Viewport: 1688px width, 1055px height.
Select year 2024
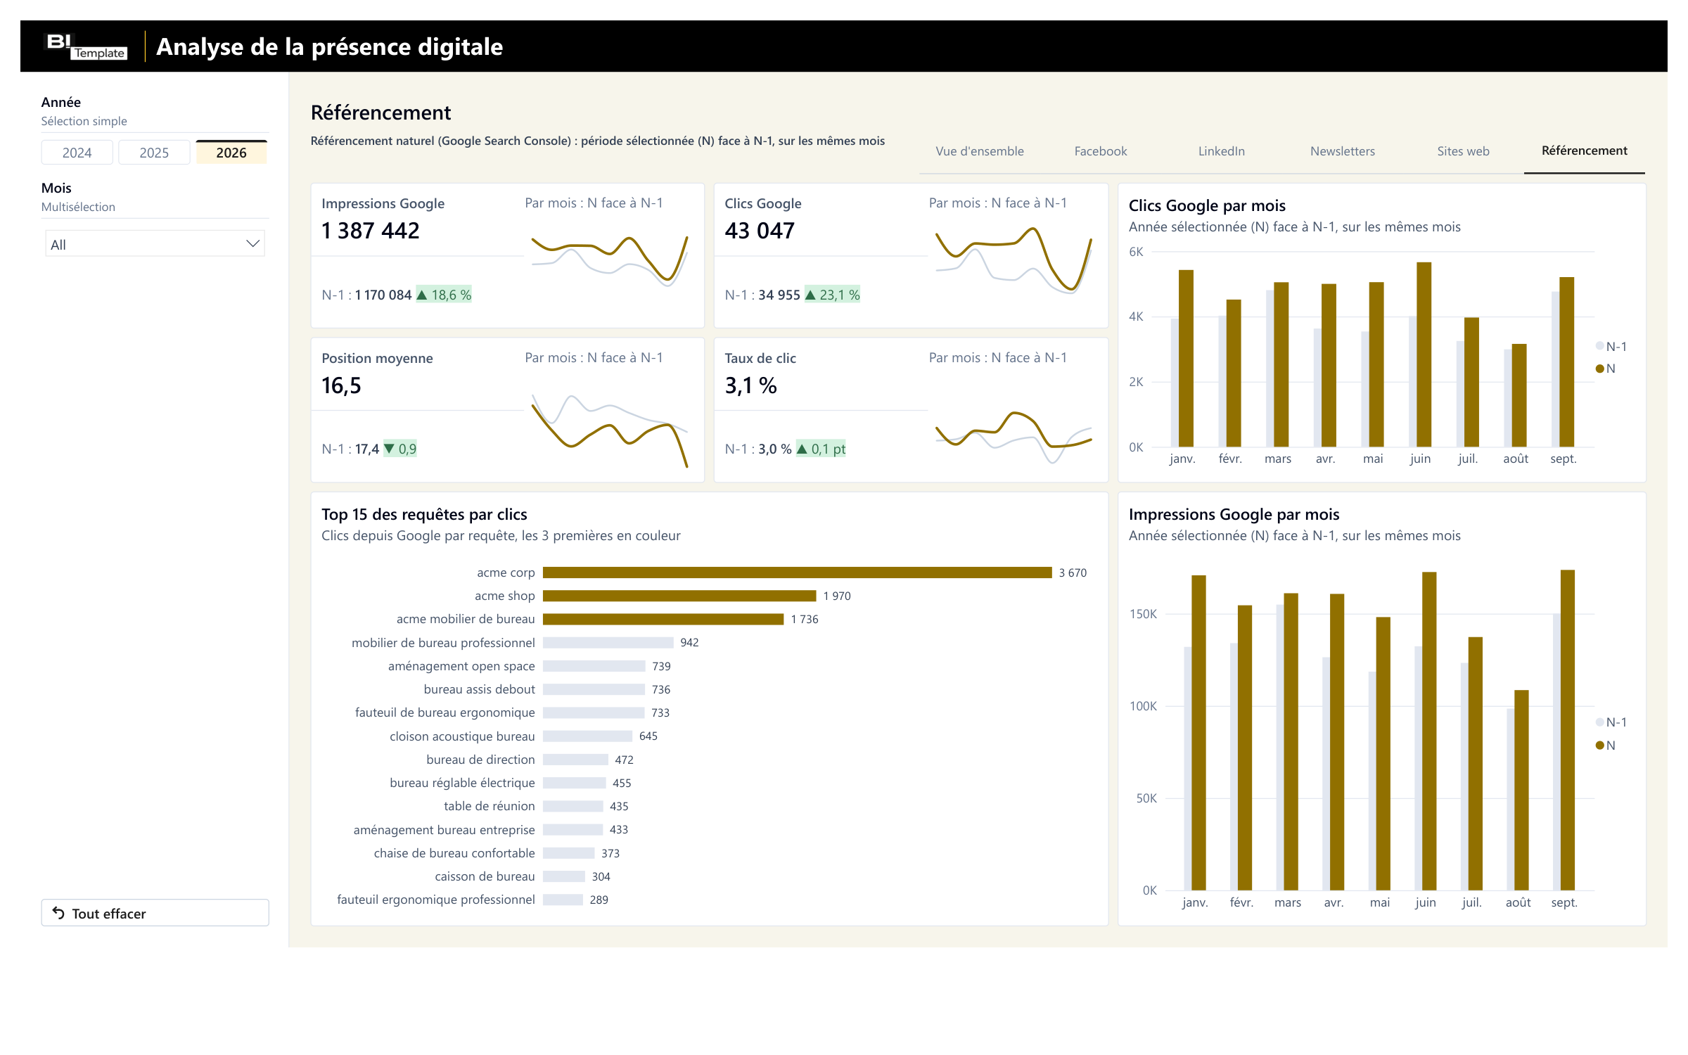coord(77,153)
